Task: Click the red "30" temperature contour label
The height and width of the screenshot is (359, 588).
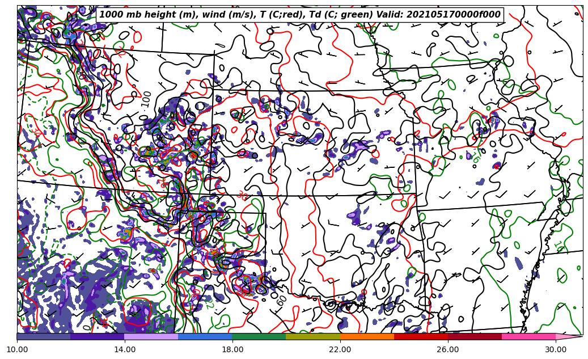Action: click(243, 196)
